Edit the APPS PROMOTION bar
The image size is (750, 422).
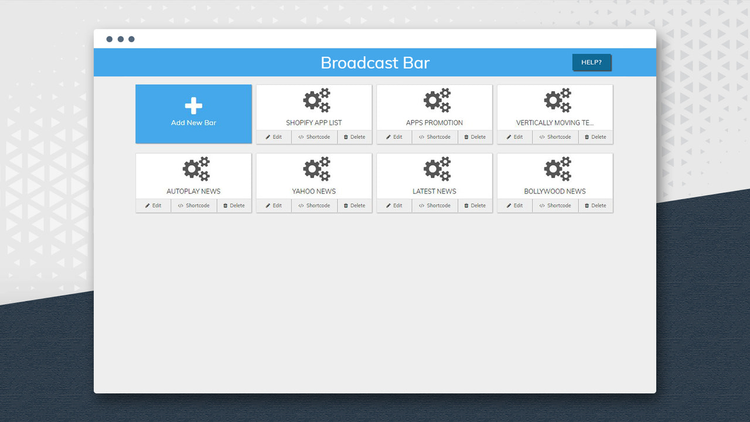(394, 137)
